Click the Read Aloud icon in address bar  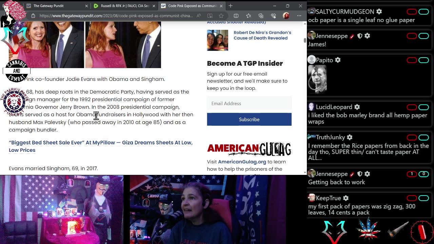pyautogui.click(x=199, y=16)
